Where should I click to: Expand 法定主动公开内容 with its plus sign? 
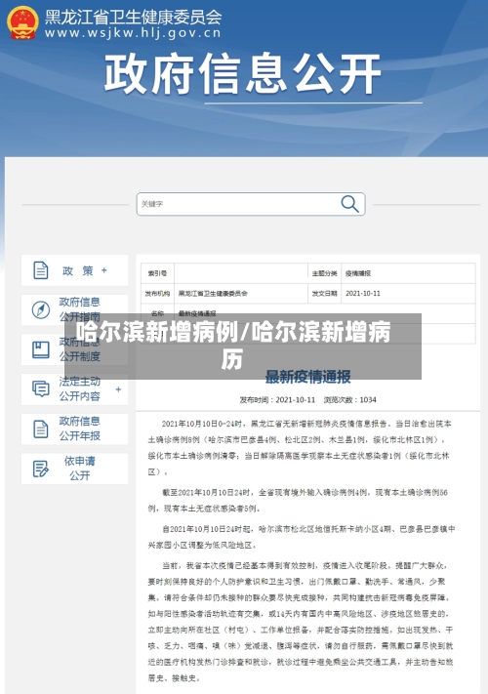(118, 389)
